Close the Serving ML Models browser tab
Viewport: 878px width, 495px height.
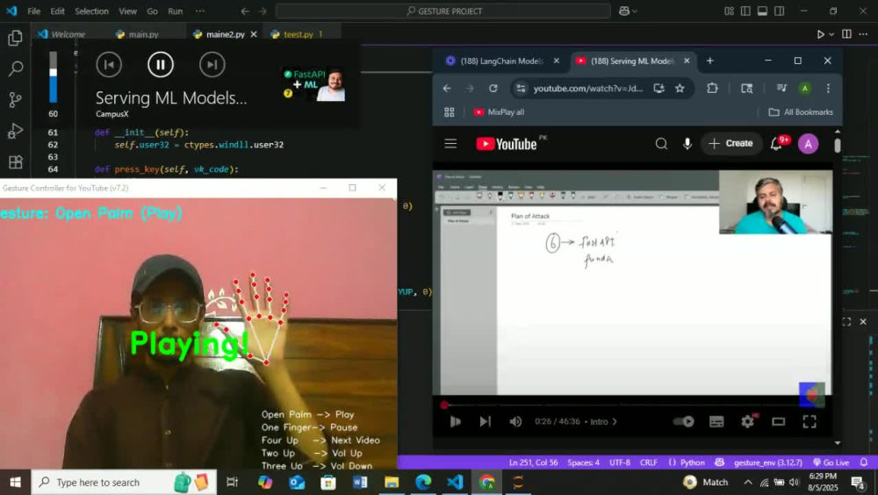click(687, 61)
